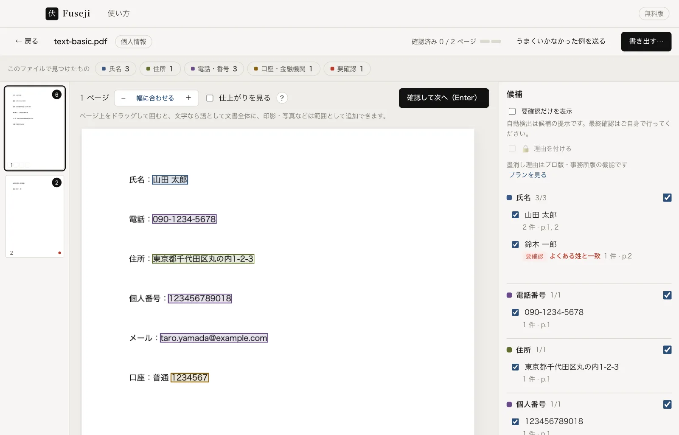679x435 pixels.
Task: Click the Fuseji logo icon
Action: [52, 14]
